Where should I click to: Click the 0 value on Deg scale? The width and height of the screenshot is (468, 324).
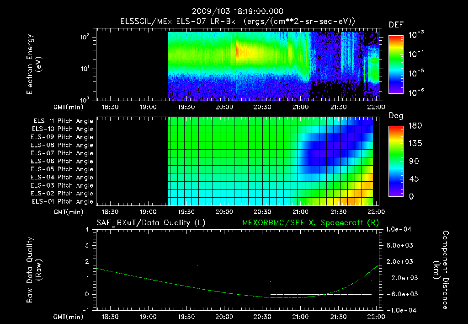pyautogui.click(x=412, y=196)
